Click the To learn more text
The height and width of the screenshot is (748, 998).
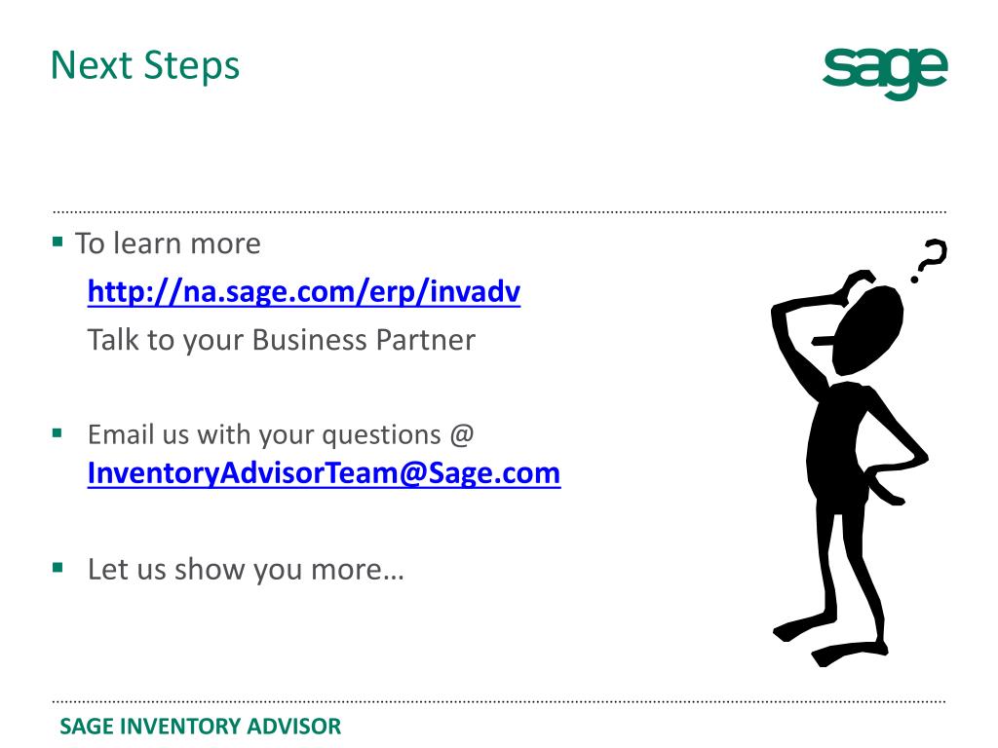pos(168,243)
